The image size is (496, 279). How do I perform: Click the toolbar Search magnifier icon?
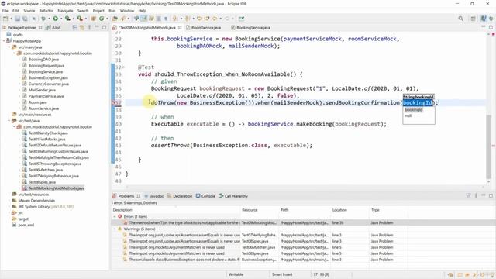pos(461,19)
